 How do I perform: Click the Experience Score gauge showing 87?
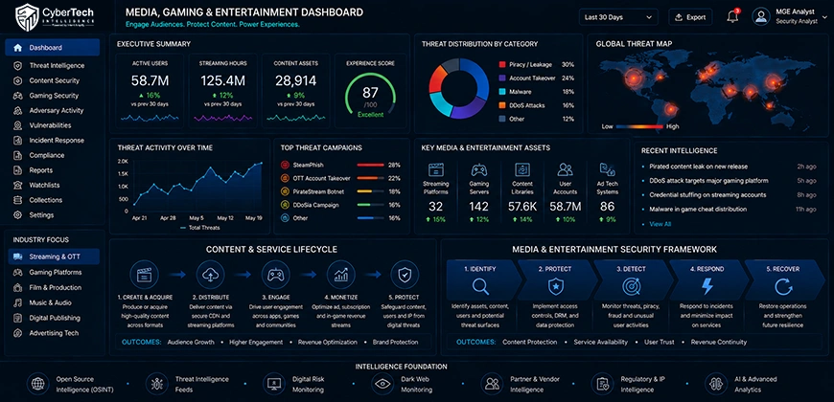pyautogui.click(x=370, y=96)
